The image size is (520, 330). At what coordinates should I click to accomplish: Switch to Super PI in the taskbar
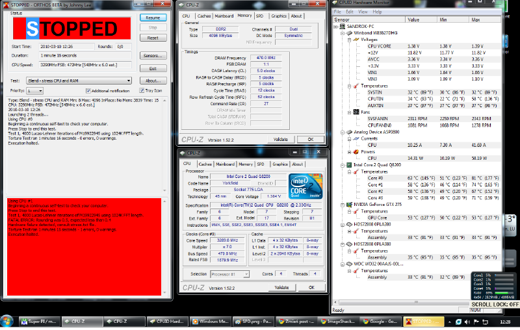39,322
